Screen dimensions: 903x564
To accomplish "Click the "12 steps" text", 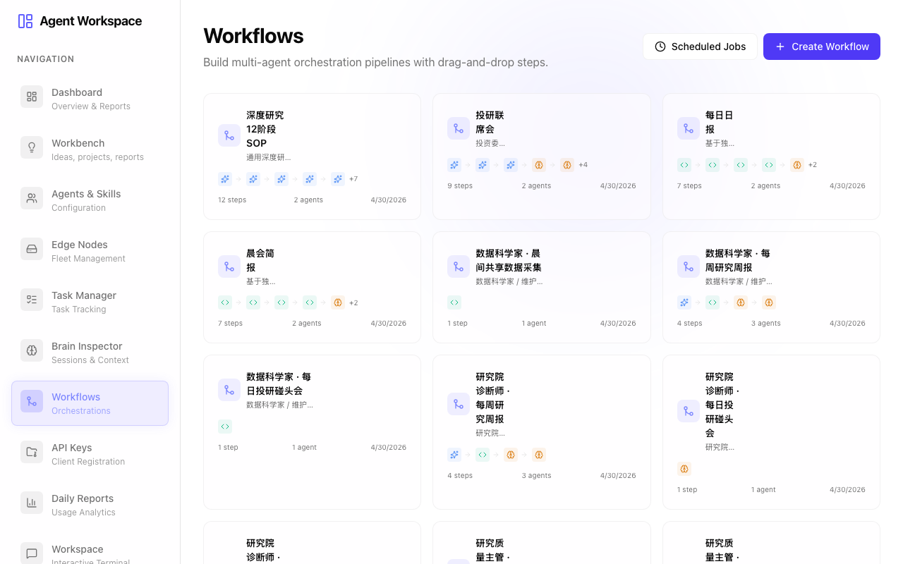I will click(232, 200).
